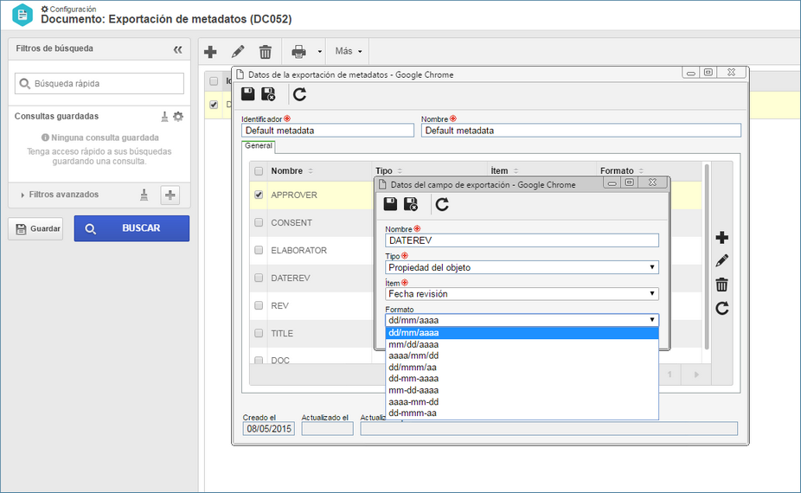Edit export field with side pencil icon
Viewport: 801px width, 493px height.
(x=721, y=261)
